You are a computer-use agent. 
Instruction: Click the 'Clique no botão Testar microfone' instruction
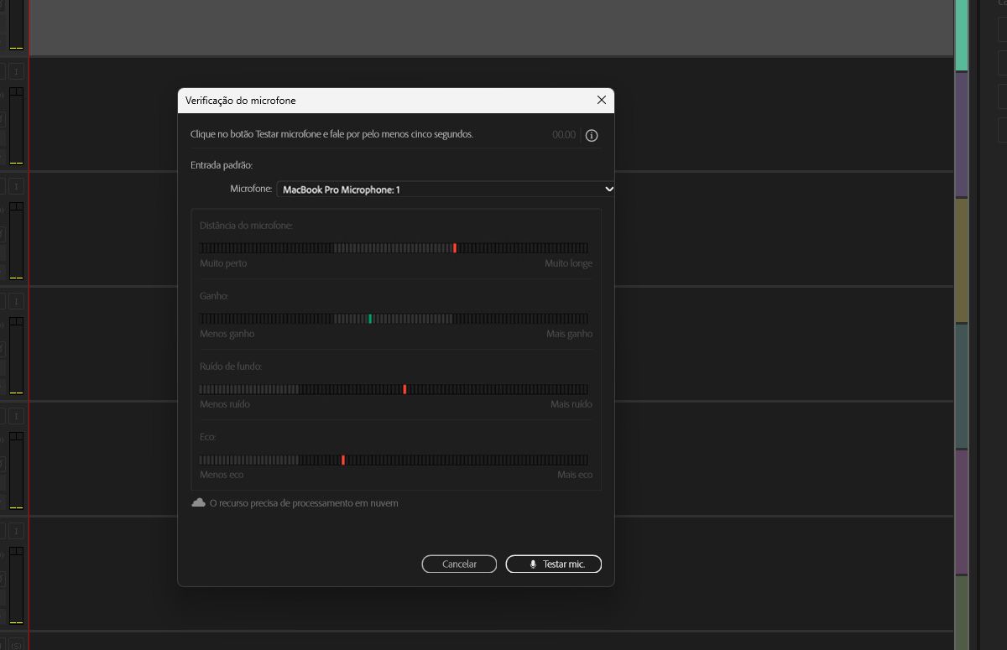coord(331,134)
